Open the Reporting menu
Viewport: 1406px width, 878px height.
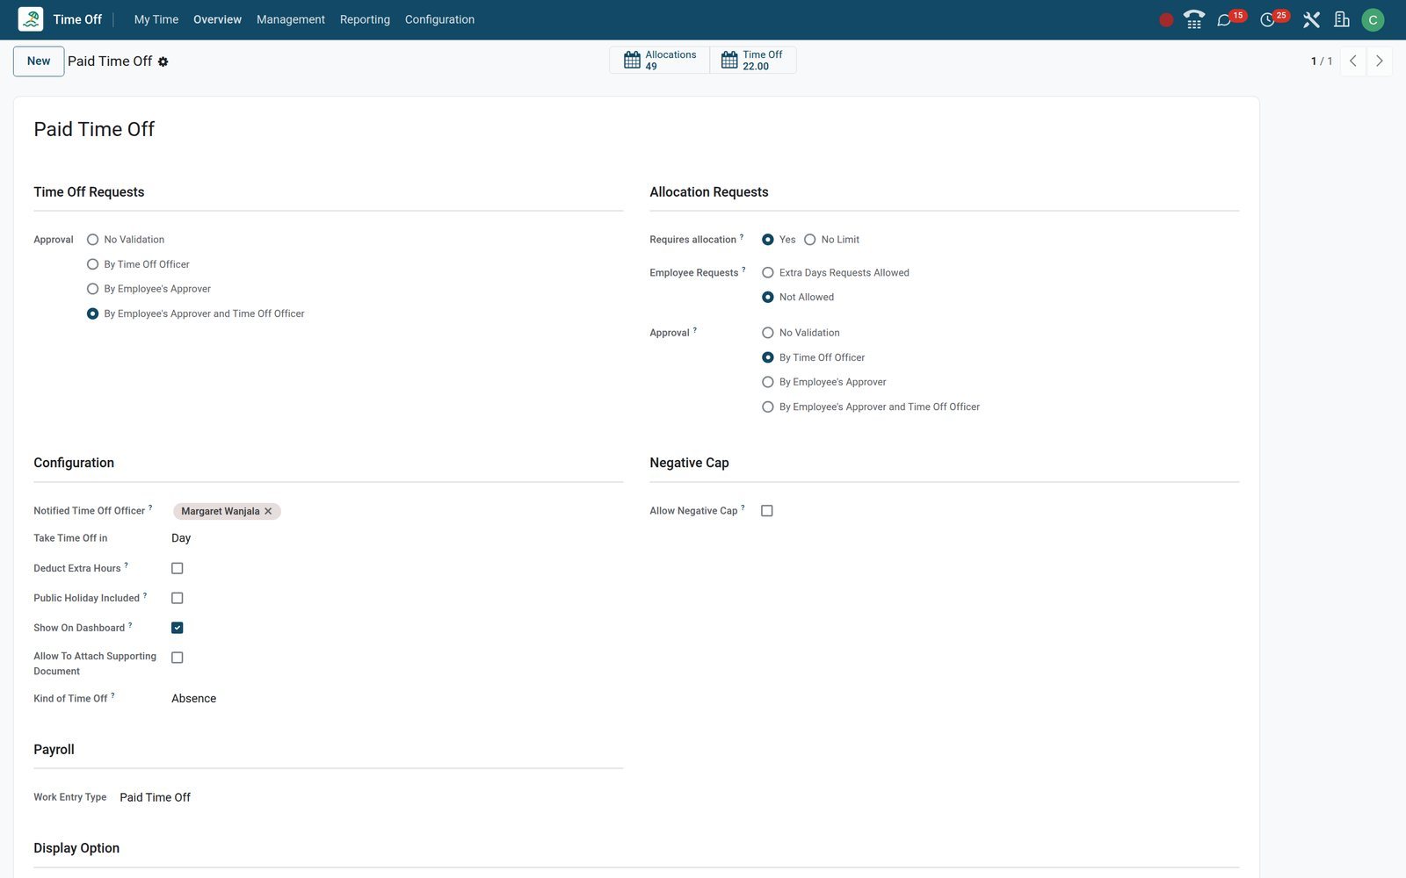point(365,19)
